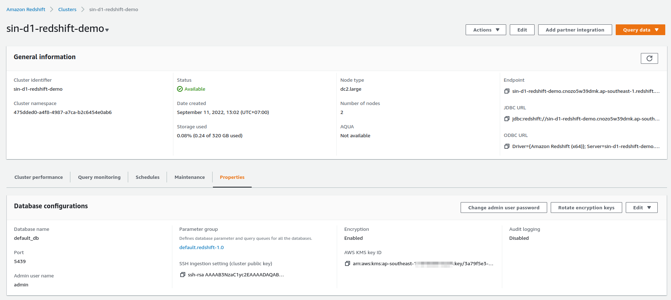Select the ssh-rsa public key text

tap(236, 275)
